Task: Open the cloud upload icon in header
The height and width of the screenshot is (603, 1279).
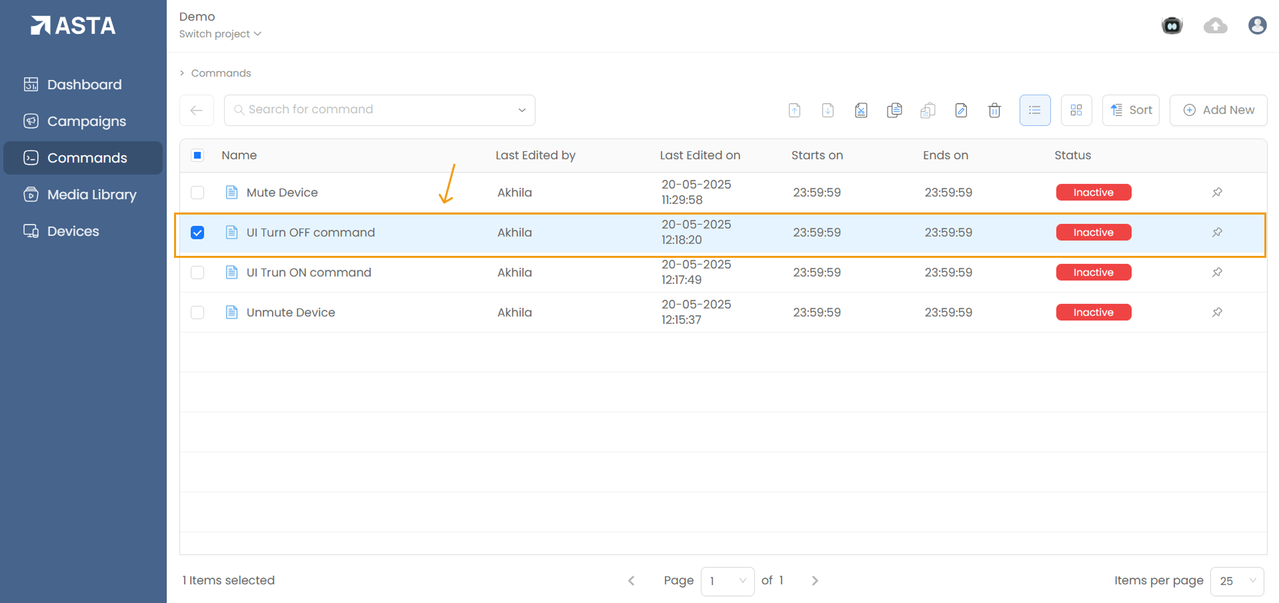Action: (1215, 26)
